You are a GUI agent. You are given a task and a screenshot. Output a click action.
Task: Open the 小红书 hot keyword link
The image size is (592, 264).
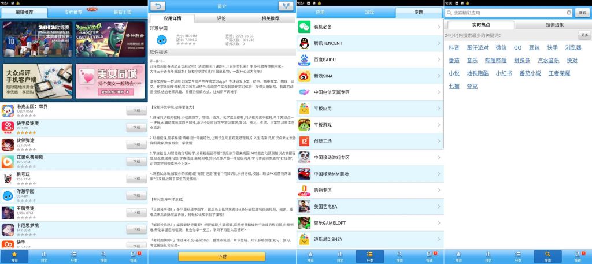click(x=504, y=73)
